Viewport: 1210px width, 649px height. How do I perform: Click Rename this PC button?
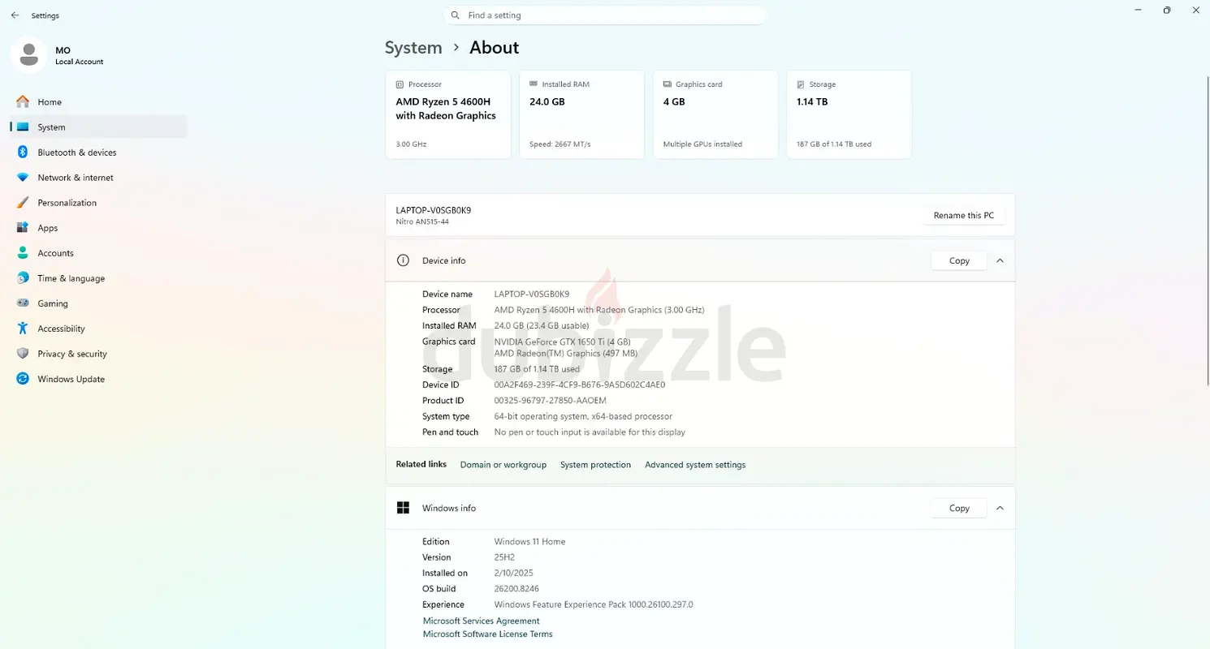964,216
